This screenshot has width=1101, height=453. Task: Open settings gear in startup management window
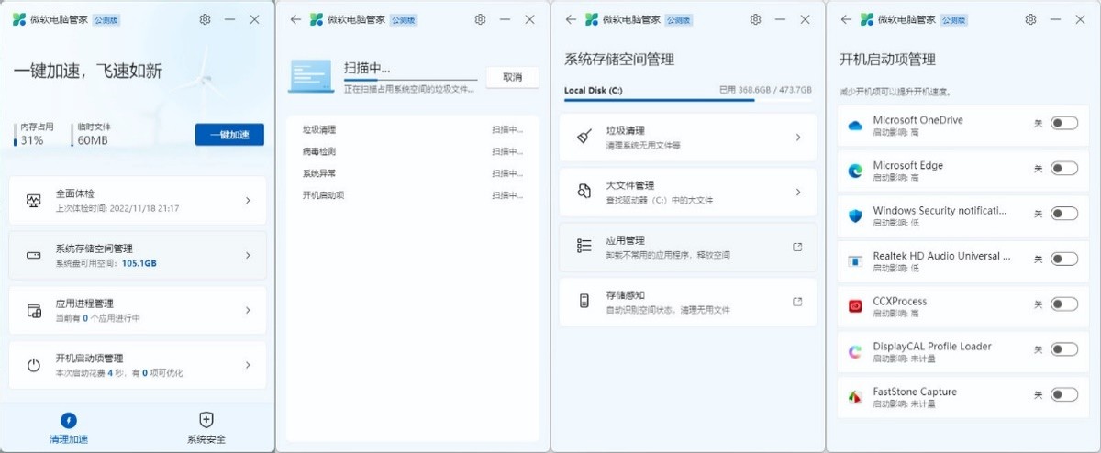coord(1030,19)
